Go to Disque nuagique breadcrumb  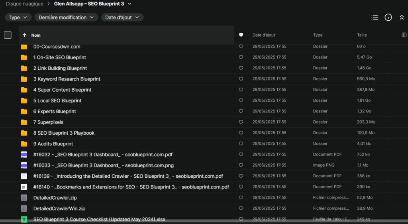[x=25, y=4]
